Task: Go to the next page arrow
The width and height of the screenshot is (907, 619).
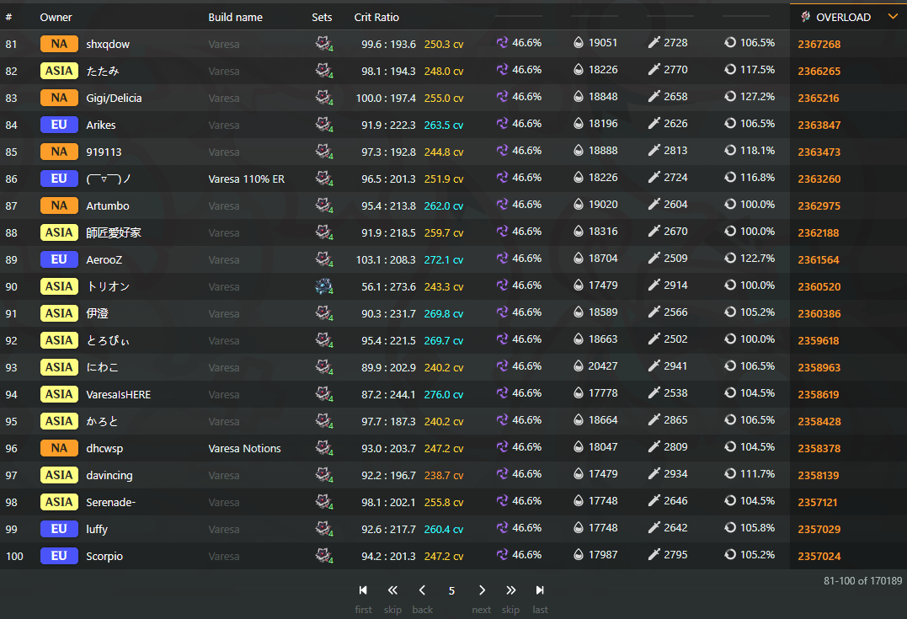Action: coord(482,590)
